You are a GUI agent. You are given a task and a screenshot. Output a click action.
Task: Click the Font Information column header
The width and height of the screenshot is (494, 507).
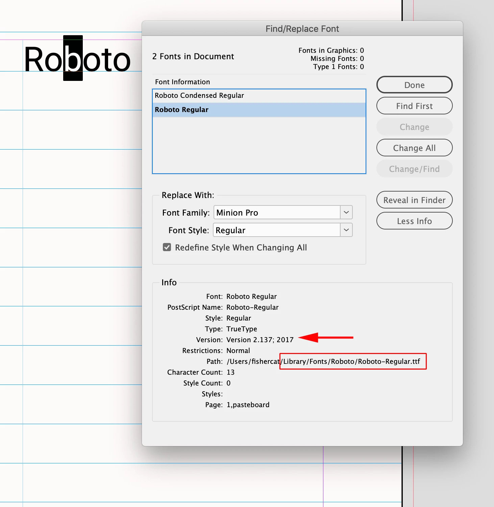[x=182, y=82]
